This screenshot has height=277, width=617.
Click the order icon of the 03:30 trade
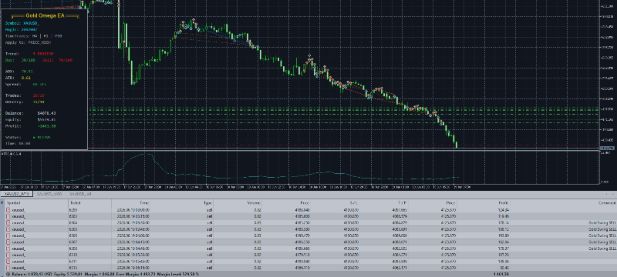8,223
